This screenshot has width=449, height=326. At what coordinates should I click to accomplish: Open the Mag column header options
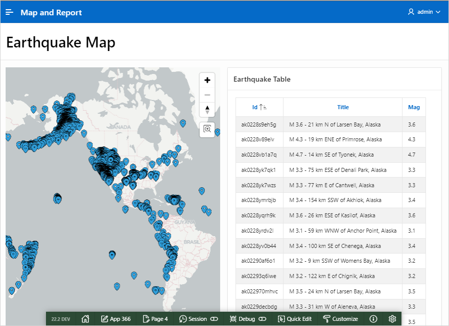click(414, 107)
